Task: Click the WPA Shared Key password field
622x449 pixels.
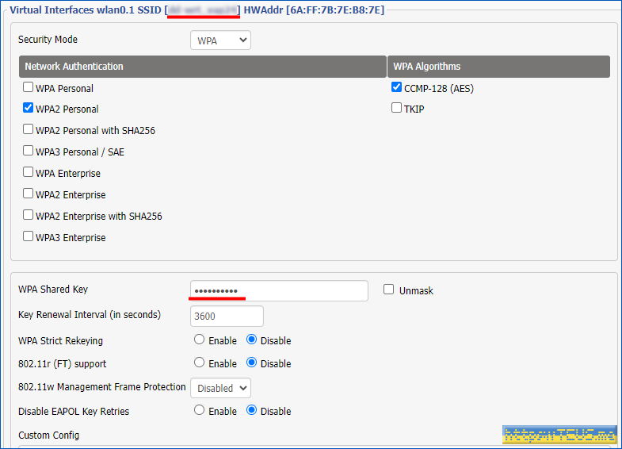Action: coord(279,291)
